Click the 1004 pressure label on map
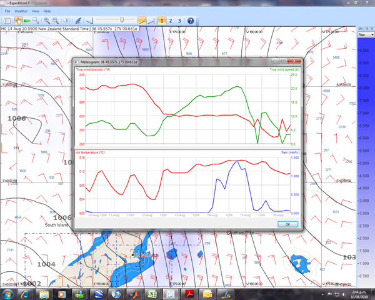The height and width of the screenshot is (300, 375). (x=46, y=264)
